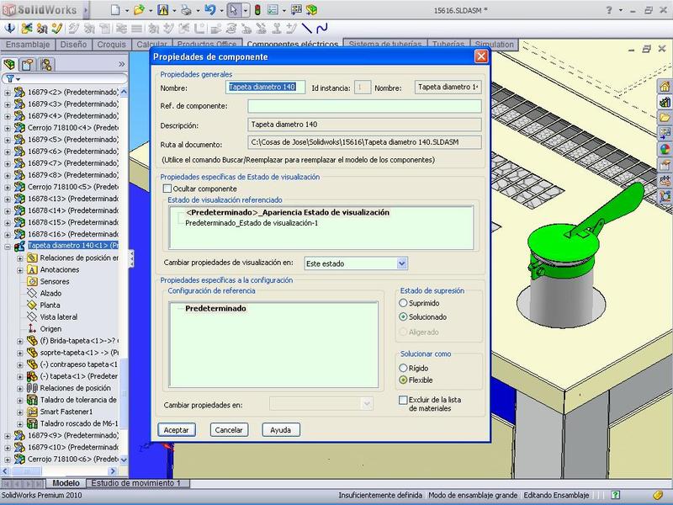
Task: Select Solucionado radio button
Action: [x=403, y=317]
